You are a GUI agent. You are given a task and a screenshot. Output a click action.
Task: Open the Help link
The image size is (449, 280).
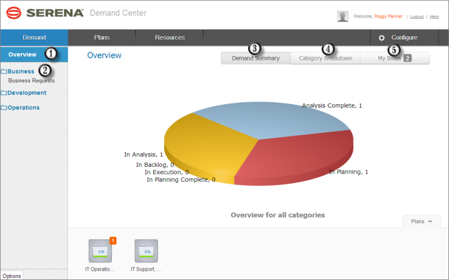coord(434,16)
